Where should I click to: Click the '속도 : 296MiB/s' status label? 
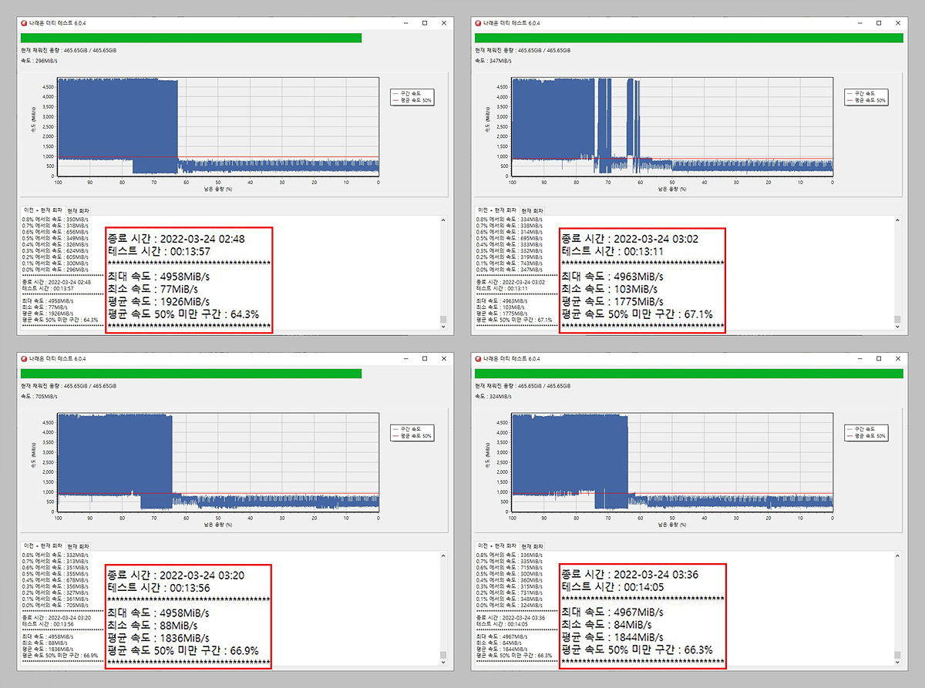[39, 60]
